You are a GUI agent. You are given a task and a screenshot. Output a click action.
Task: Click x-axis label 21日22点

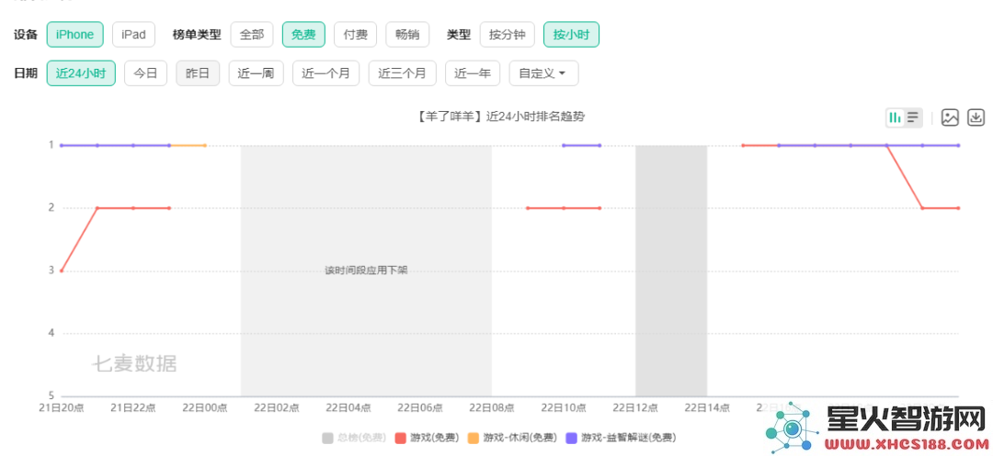coord(133,408)
